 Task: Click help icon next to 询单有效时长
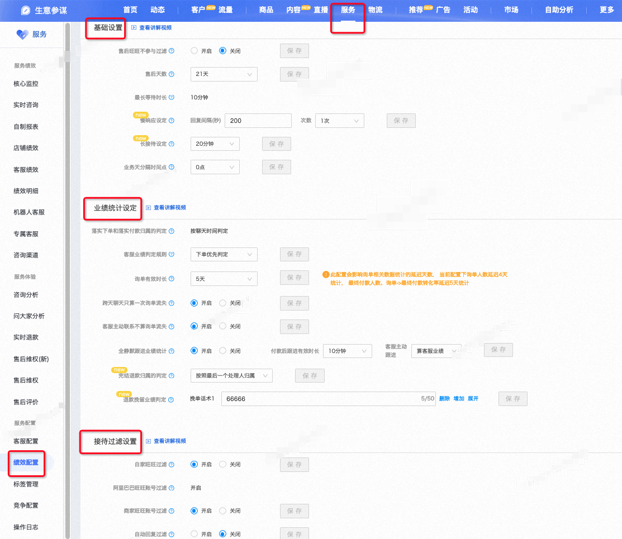(172, 279)
